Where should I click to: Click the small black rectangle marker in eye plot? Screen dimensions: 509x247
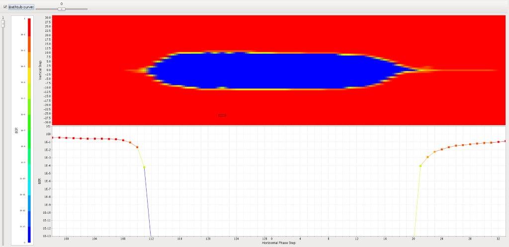(x=222, y=115)
